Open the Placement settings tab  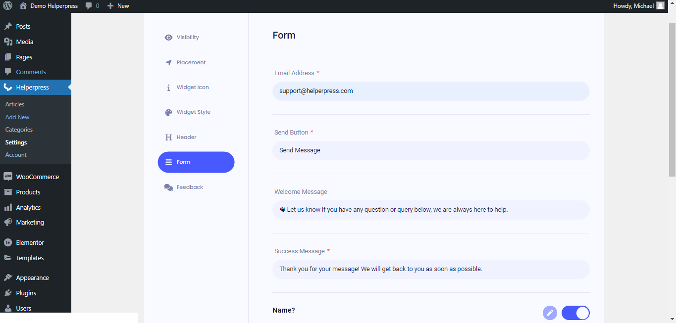[196, 63]
